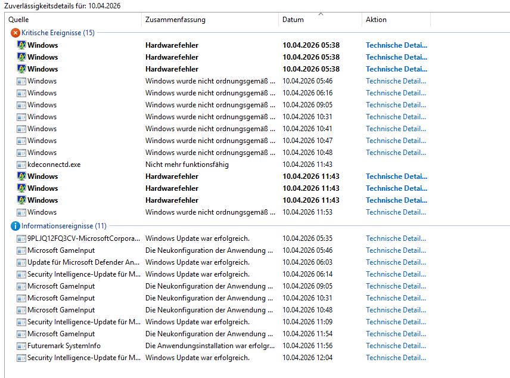This screenshot has height=378, width=510.
Task: Click the red critical events error icon
Action: [15, 33]
